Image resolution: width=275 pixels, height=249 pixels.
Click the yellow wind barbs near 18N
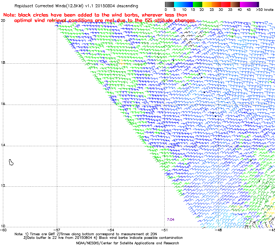(122, 62)
